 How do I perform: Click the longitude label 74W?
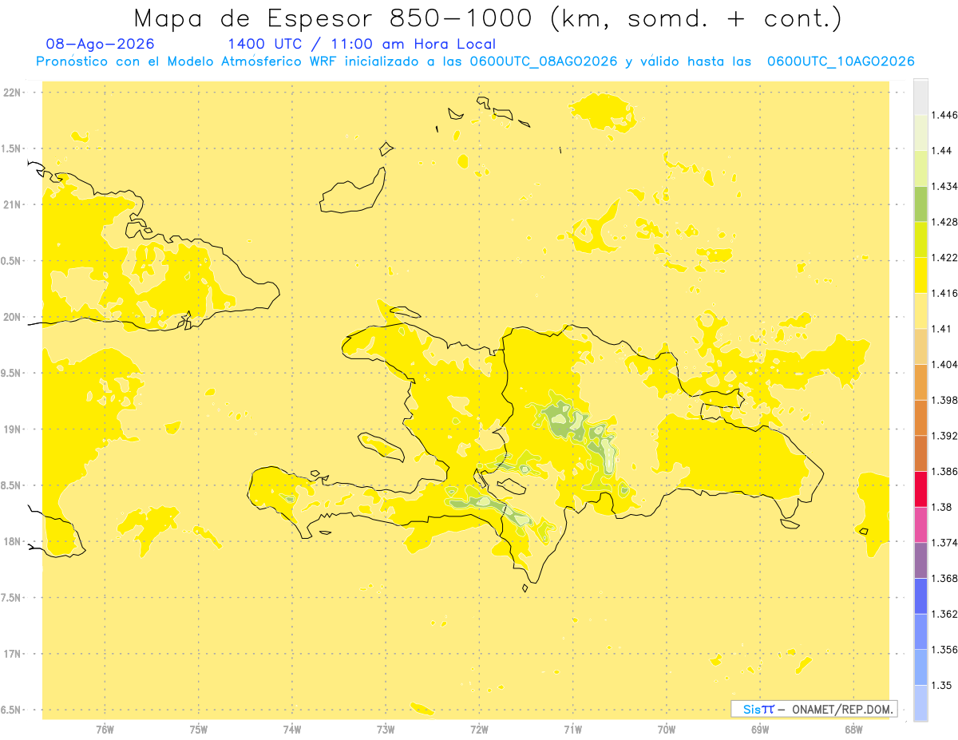point(291,730)
